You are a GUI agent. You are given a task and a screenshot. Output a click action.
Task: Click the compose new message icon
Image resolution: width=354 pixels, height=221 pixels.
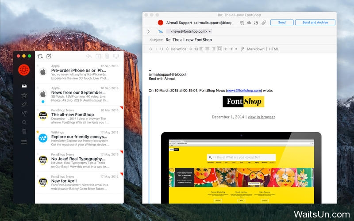[x=49, y=56]
